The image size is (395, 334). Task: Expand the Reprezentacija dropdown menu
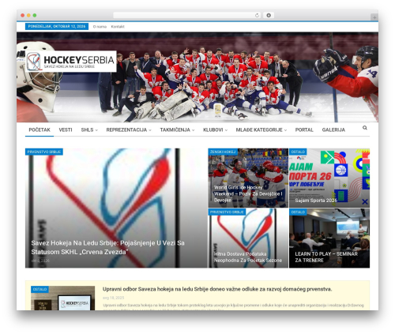(x=129, y=129)
